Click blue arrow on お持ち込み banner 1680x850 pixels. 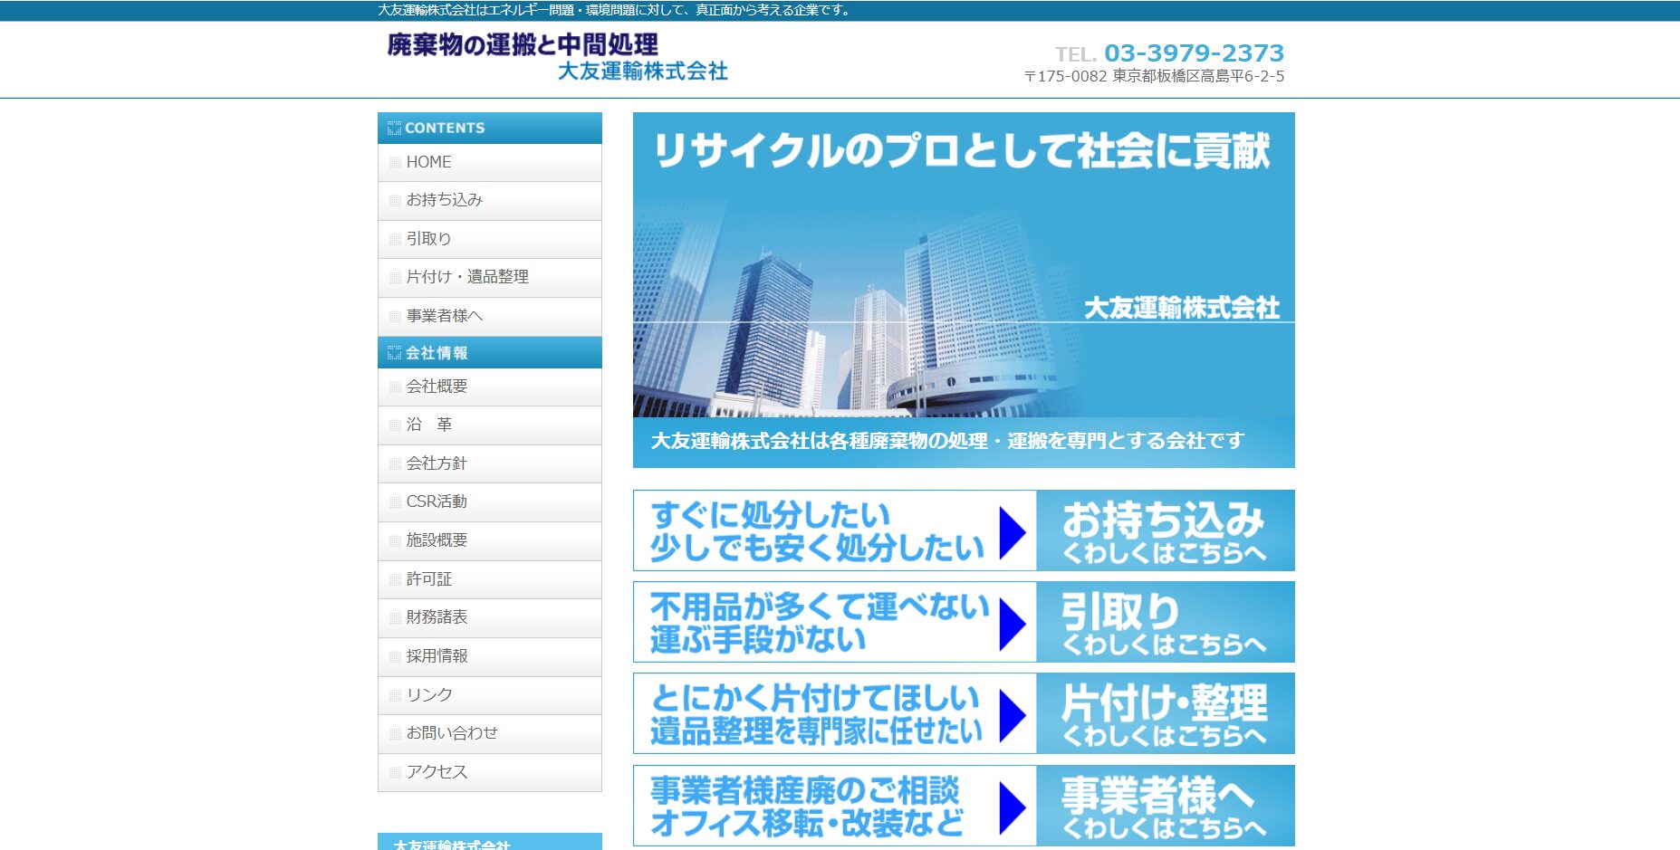[x=1012, y=531]
